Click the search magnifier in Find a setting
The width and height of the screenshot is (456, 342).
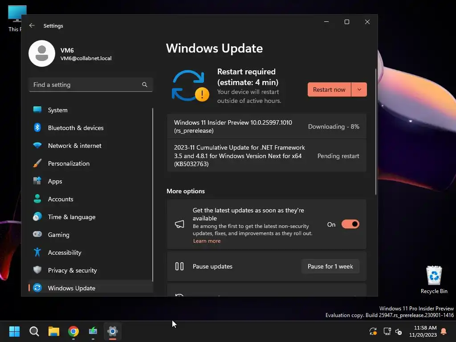(145, 85)
